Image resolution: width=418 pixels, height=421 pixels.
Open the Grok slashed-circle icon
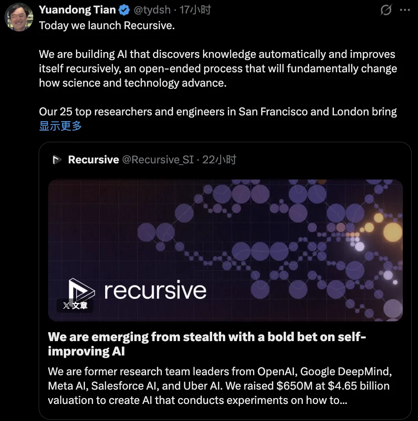(386, 10)
